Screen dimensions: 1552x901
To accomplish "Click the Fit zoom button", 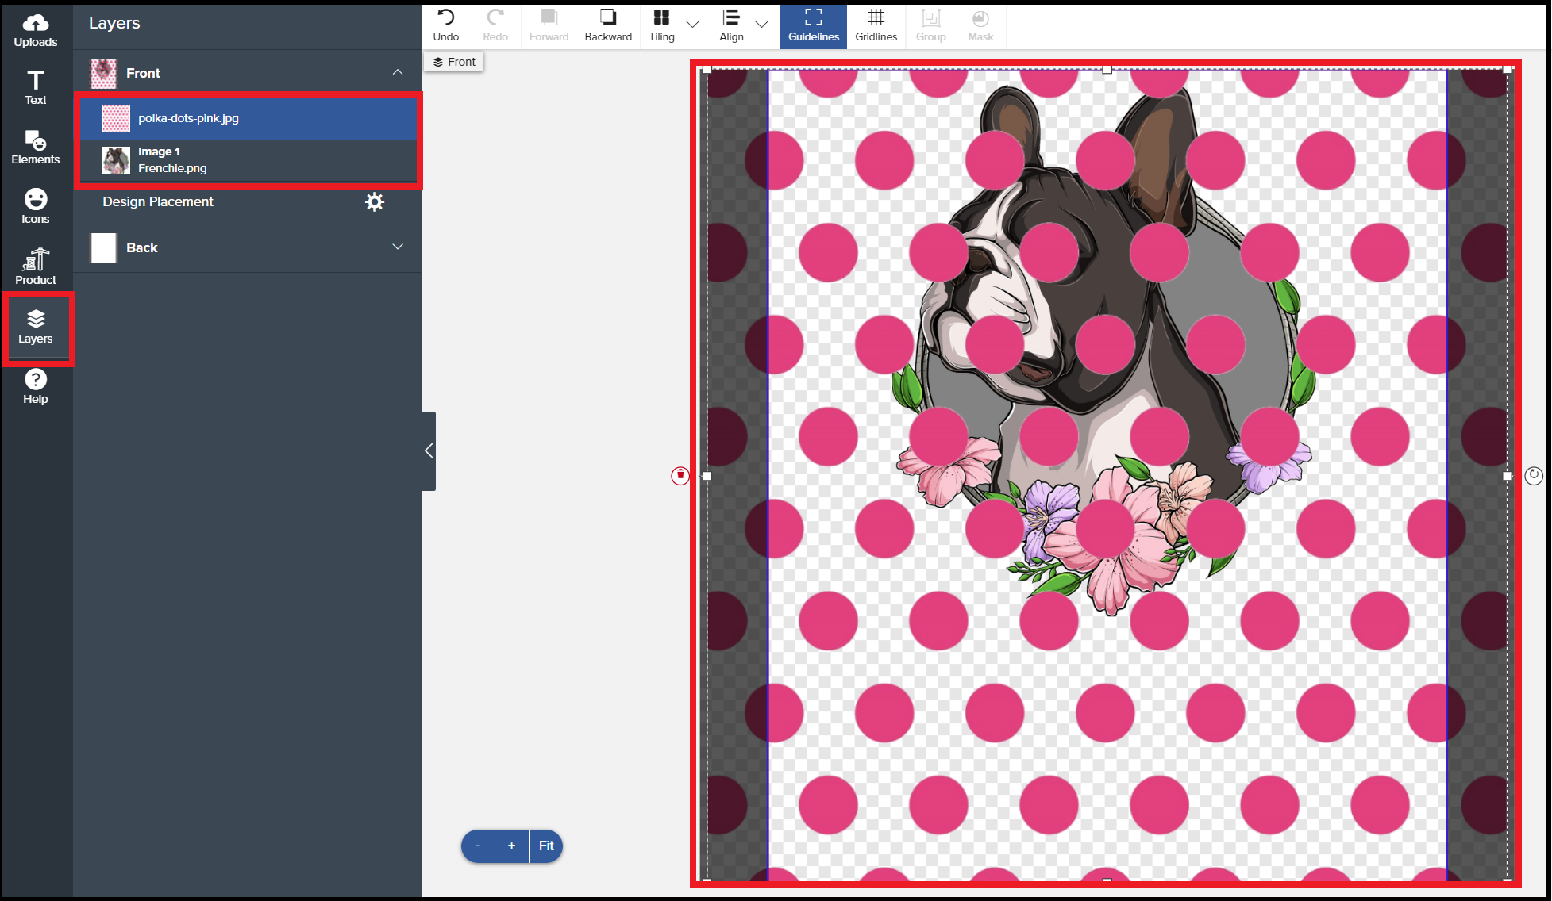I will (546, 845).
